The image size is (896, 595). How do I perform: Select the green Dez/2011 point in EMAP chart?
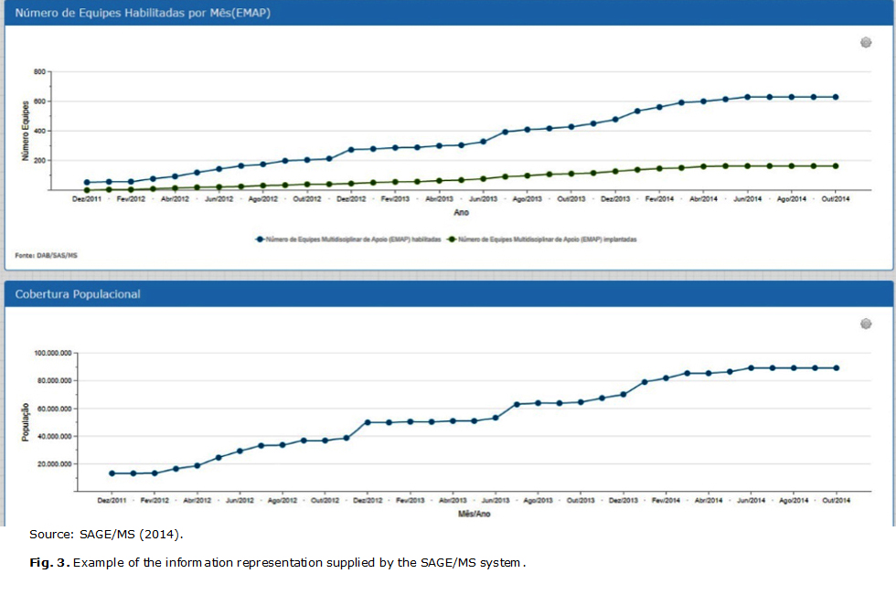(x=88, y=190)
